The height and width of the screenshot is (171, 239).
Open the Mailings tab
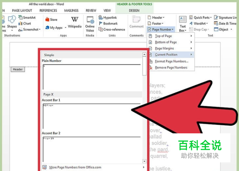[71, 10]
